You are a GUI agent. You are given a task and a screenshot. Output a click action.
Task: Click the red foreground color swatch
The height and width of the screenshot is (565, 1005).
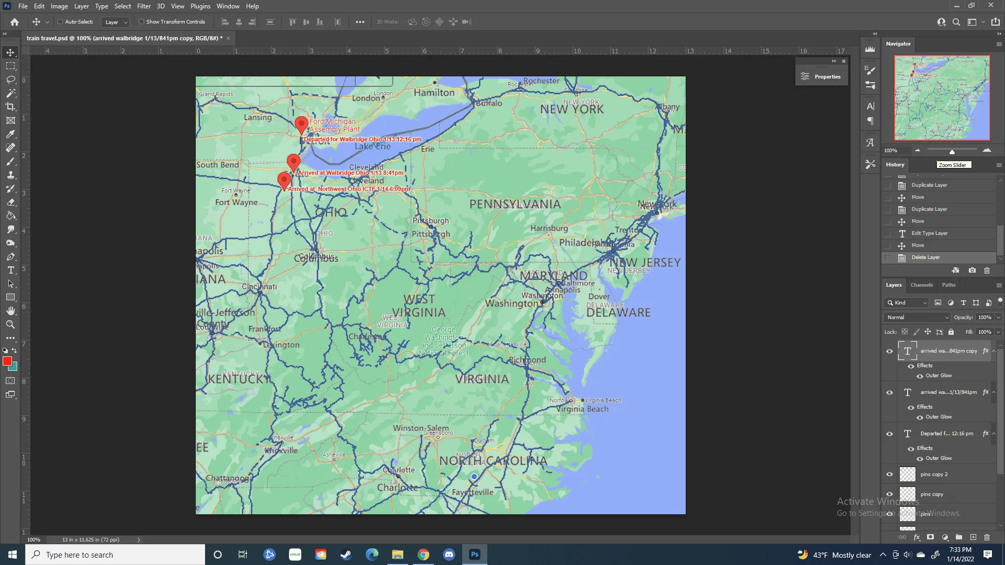[7, 361]
